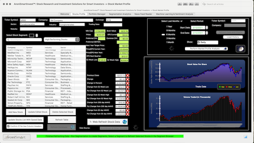254x143 pixels.
Task: Select the Pepsico Inc row in stock table
Action: point(46,88)
